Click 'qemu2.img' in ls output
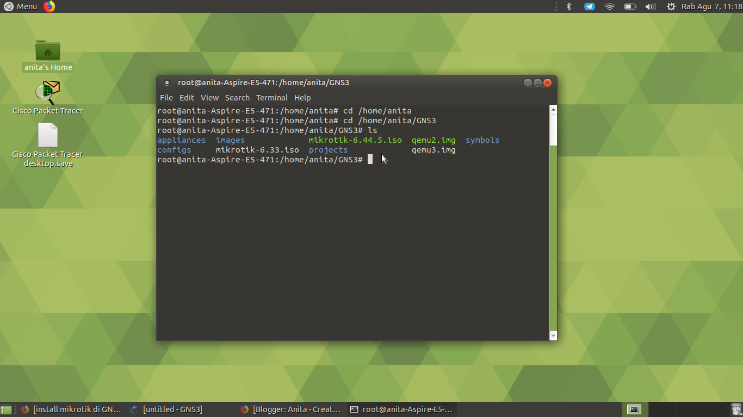743x417 pixels. pos(434,140)
